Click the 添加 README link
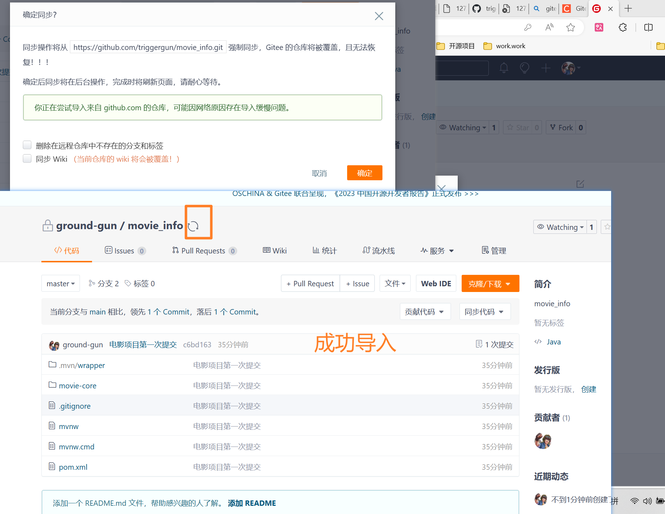The image size is (665, 514). coord(252,503)
